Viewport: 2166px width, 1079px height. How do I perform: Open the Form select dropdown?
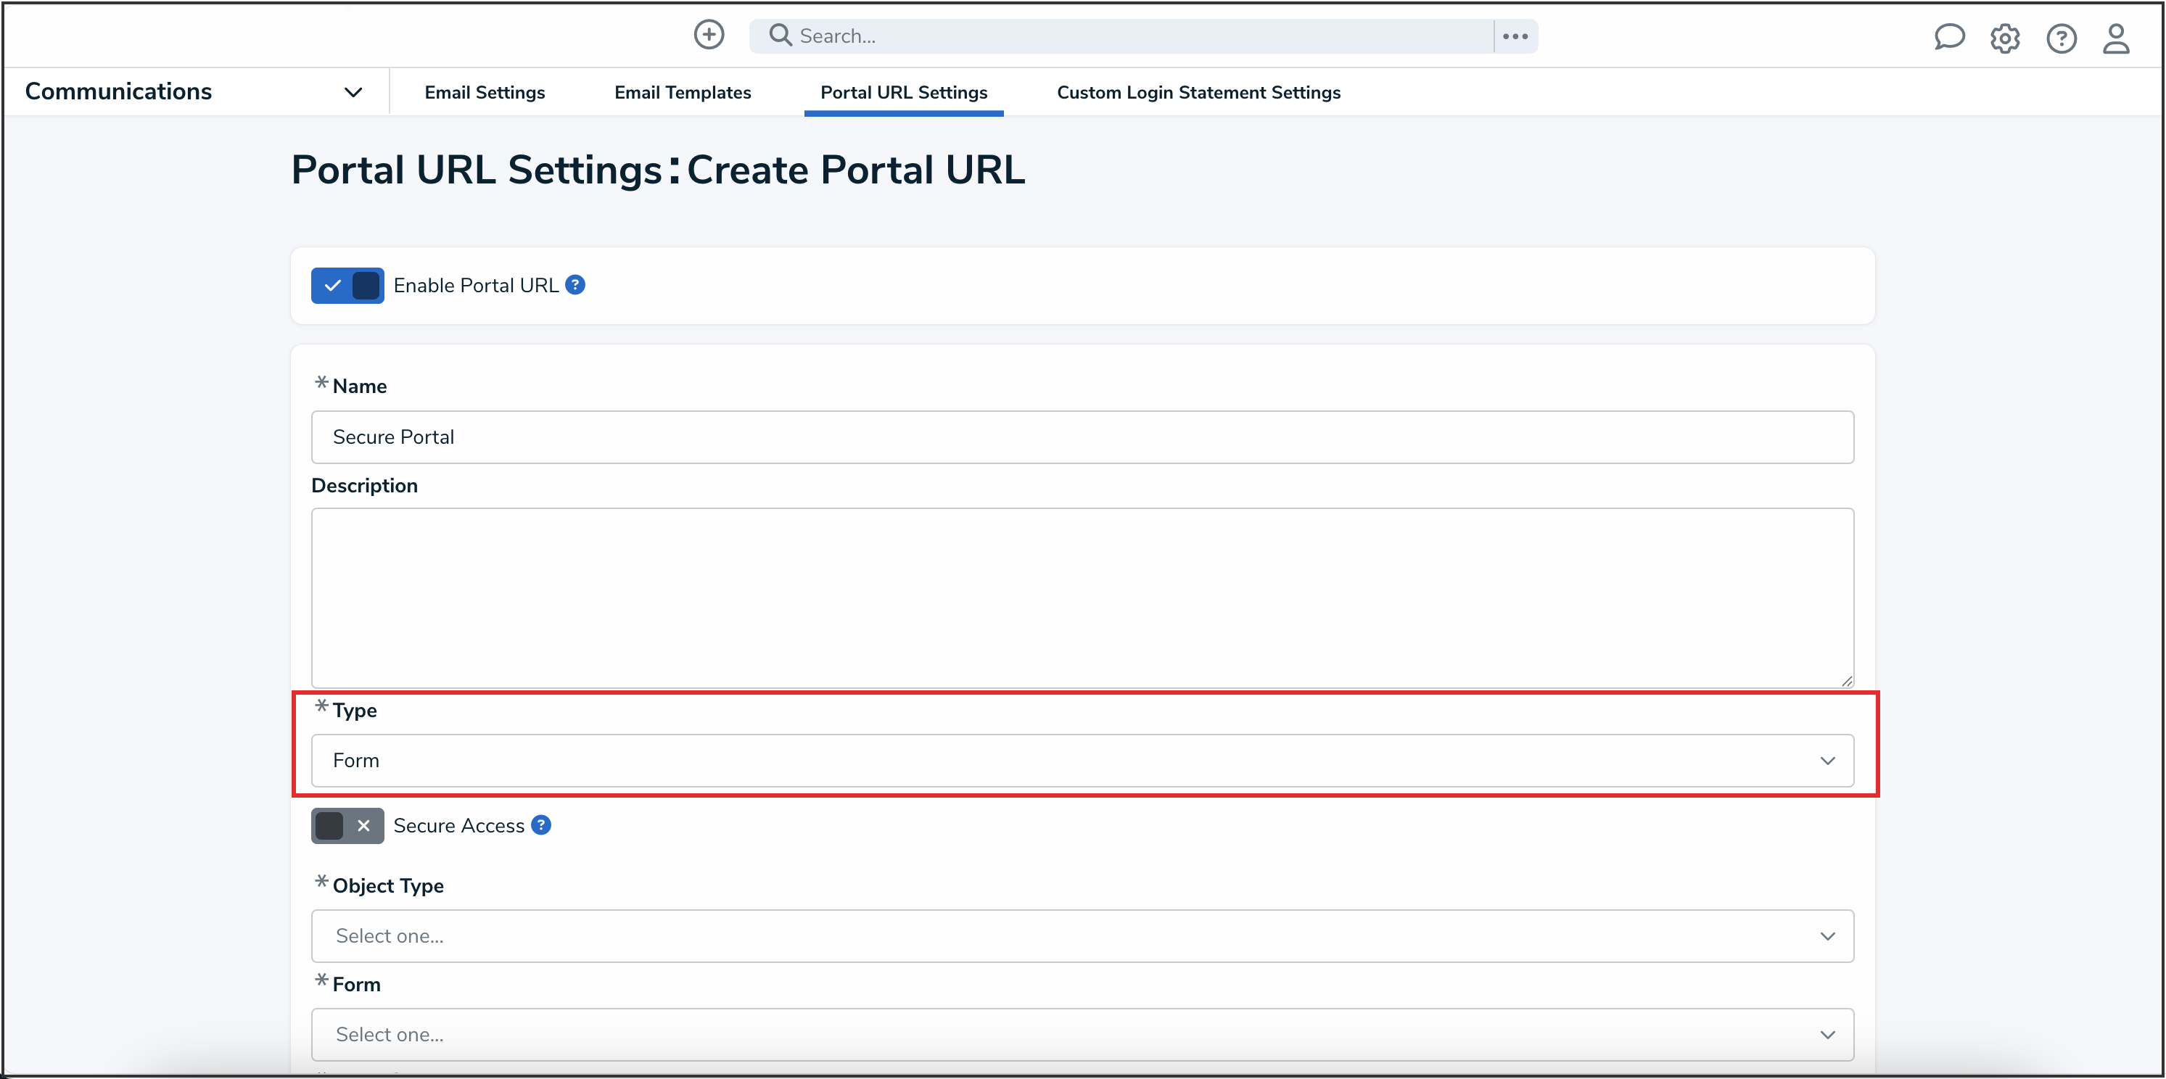(1082, 1035)
